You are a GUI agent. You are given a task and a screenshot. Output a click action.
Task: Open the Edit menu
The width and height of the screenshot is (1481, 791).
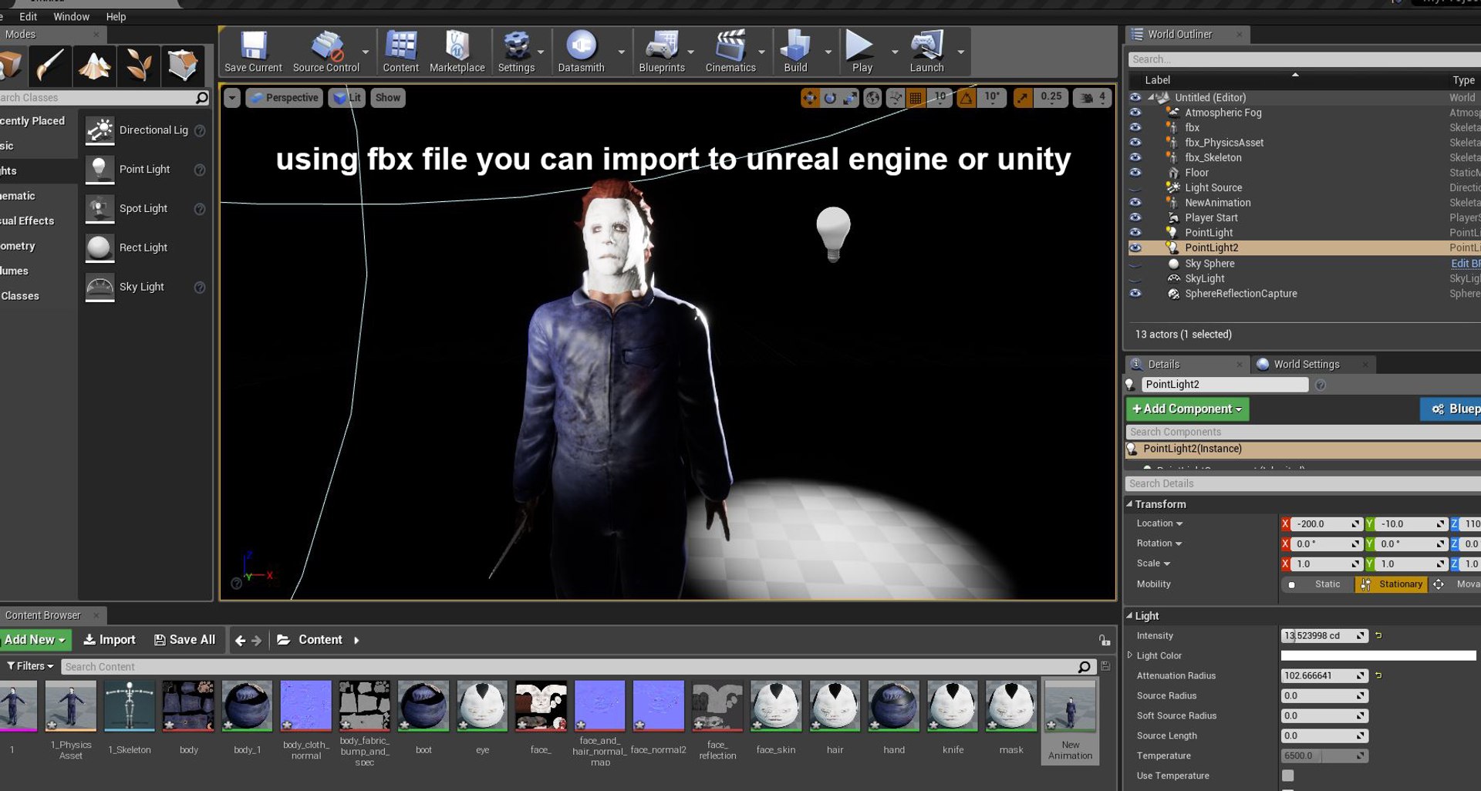[29, 16]
